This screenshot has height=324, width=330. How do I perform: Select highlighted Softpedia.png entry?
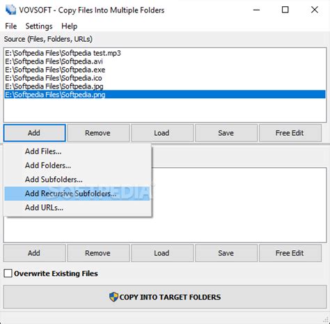coord(165,95)
